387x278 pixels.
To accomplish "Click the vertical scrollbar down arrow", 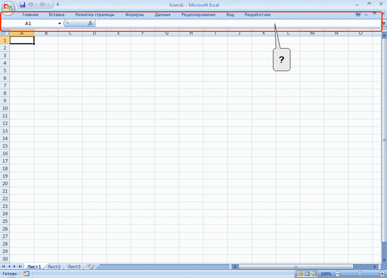I will [x=384, y=261].
